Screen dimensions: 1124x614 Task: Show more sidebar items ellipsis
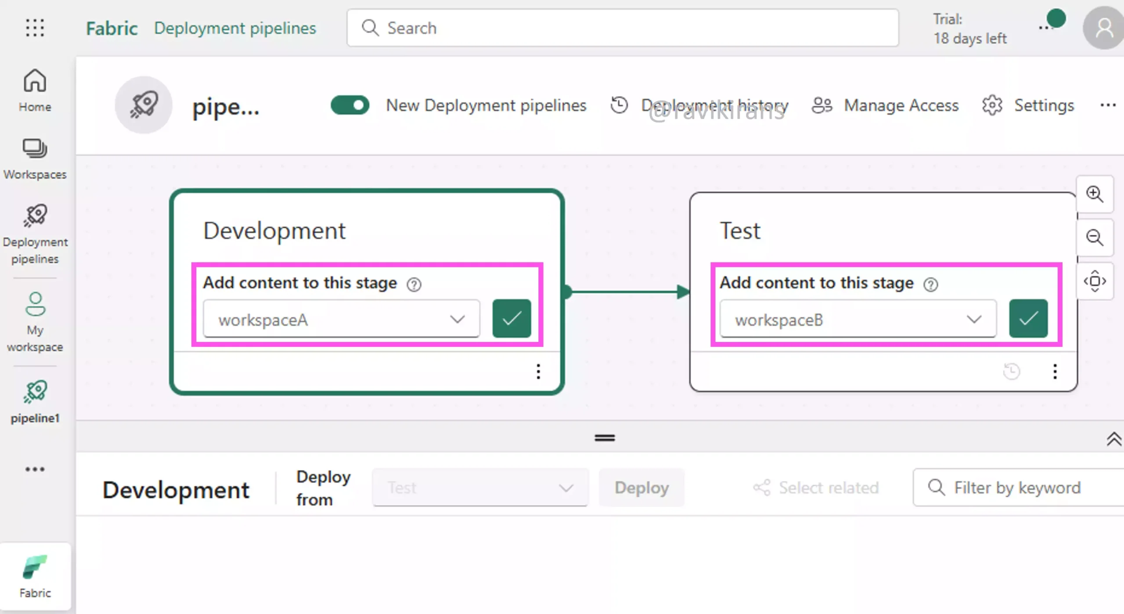point(35,469)
